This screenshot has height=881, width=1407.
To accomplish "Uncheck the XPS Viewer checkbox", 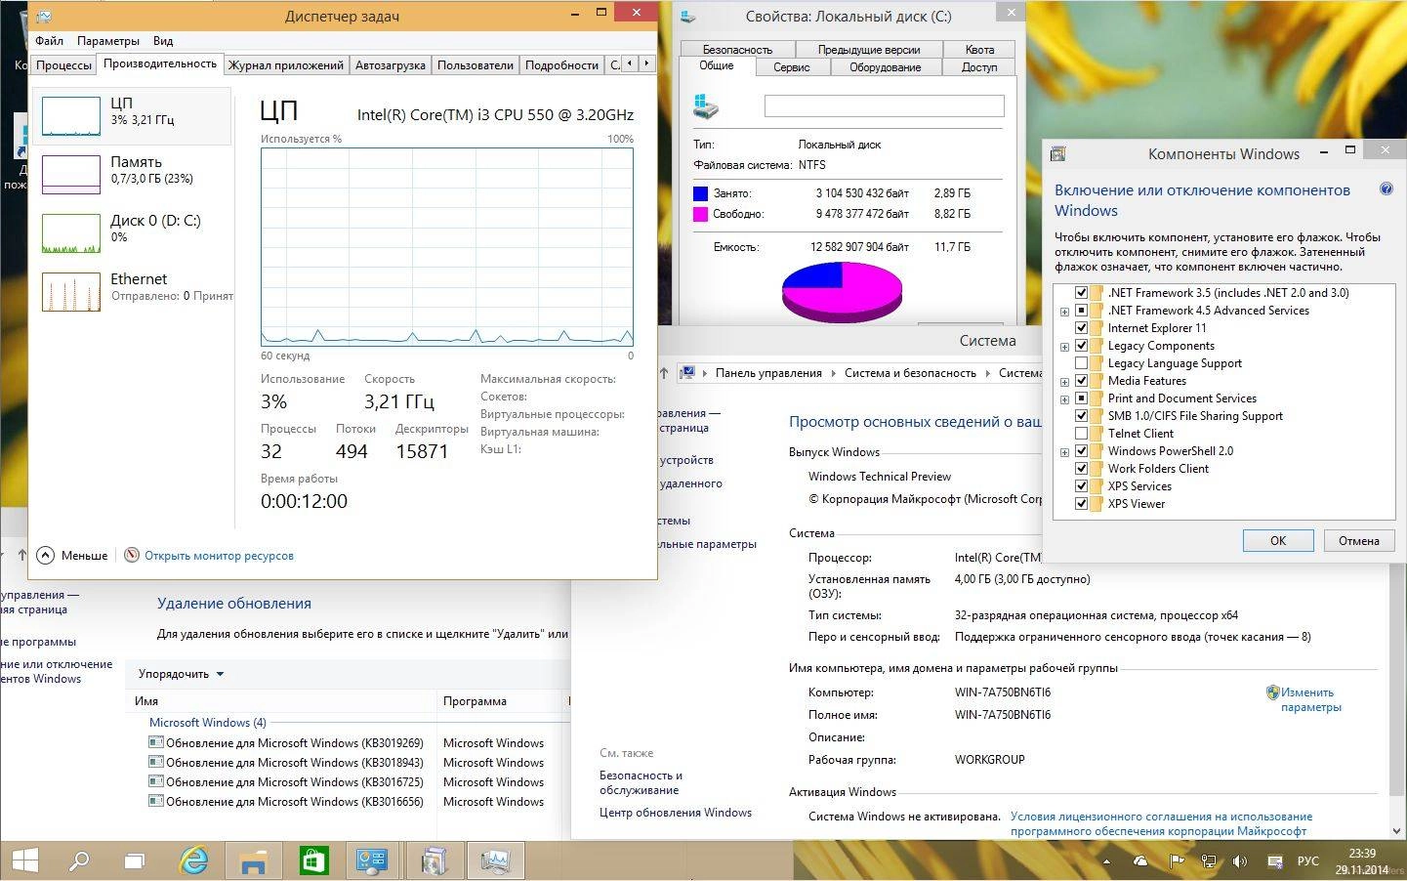I will pyautogui.click(x=1081, y=504).
